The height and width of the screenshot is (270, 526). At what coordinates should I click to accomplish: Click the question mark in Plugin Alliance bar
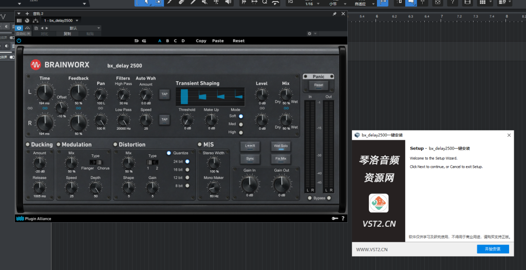343,219
